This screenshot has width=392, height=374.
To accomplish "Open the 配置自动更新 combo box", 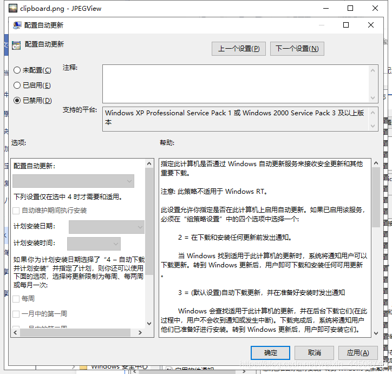I will [x=73, y=181].
